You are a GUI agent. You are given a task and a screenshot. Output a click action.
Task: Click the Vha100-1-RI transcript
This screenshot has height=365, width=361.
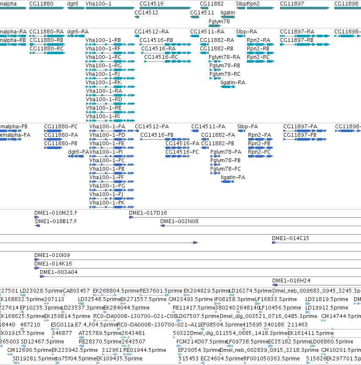coord(111,121)
